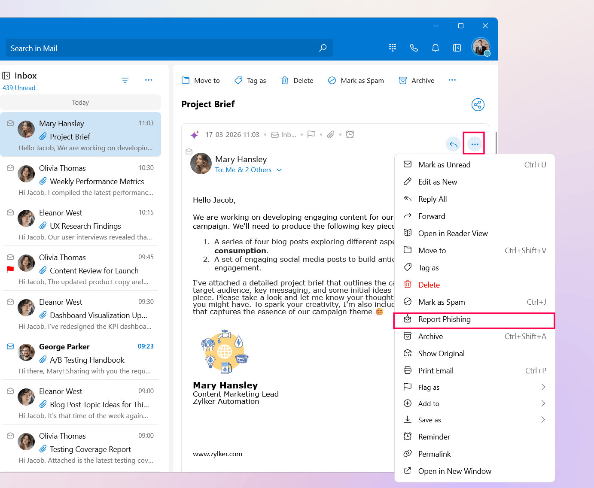Open the apps grid icon
This screenshot has height=488, width=594.
pyautogui.click(x=392, y=48)
